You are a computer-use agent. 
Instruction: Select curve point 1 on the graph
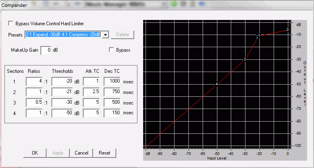pos(259,35)
